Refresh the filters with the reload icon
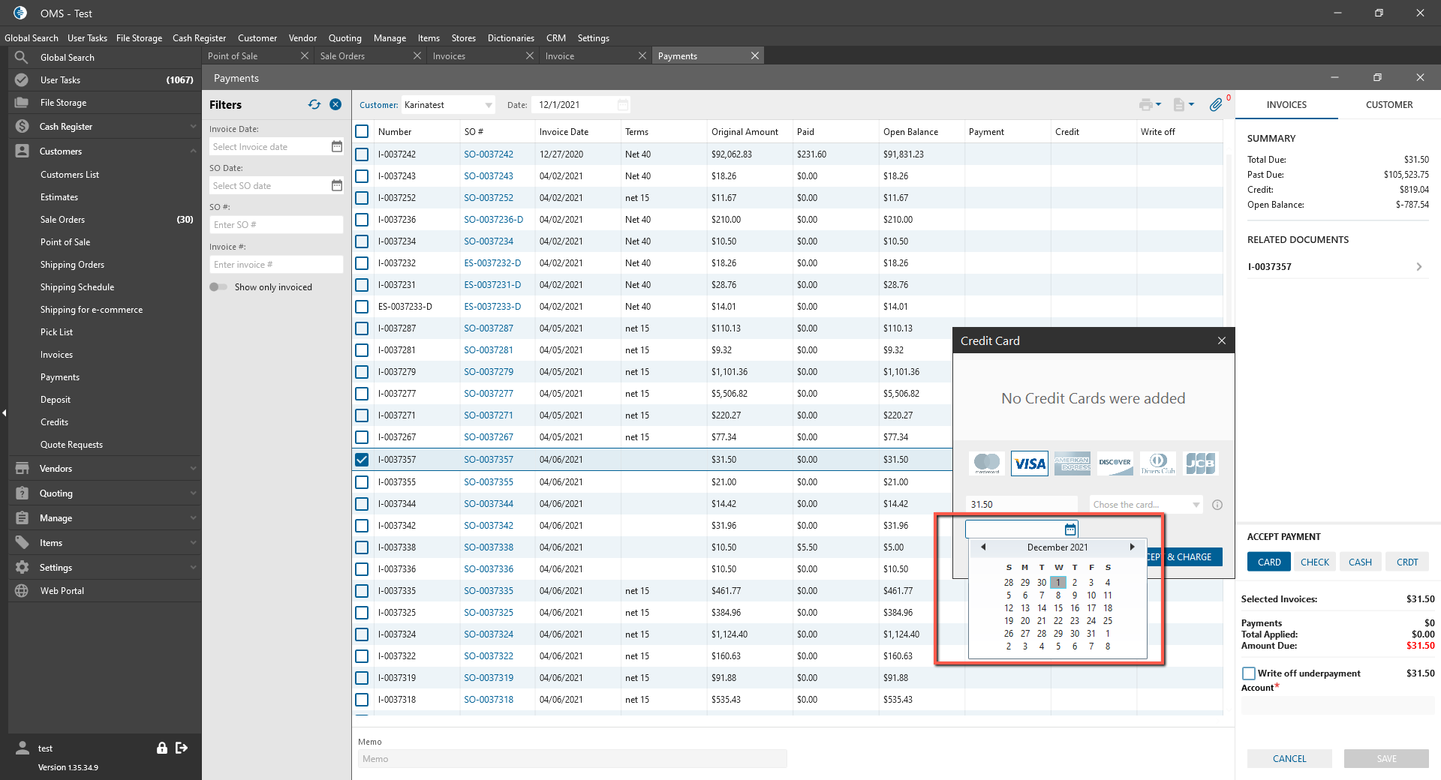This screenshot has width=1441, height=780. 314,104
